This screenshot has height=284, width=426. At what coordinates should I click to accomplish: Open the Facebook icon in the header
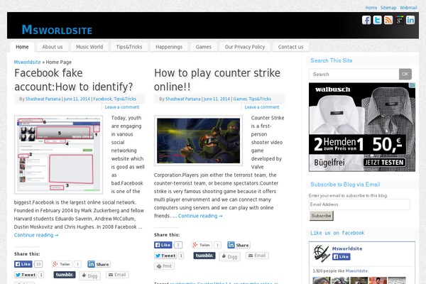click(366, 20)
